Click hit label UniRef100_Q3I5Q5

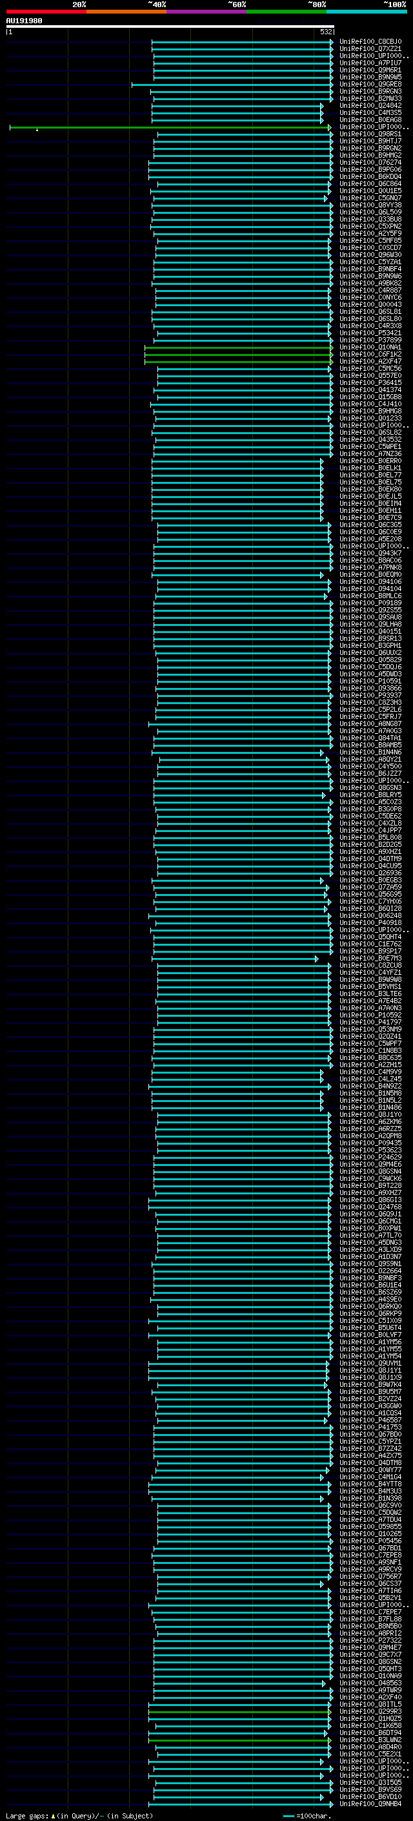click(x=370, y=1783)
